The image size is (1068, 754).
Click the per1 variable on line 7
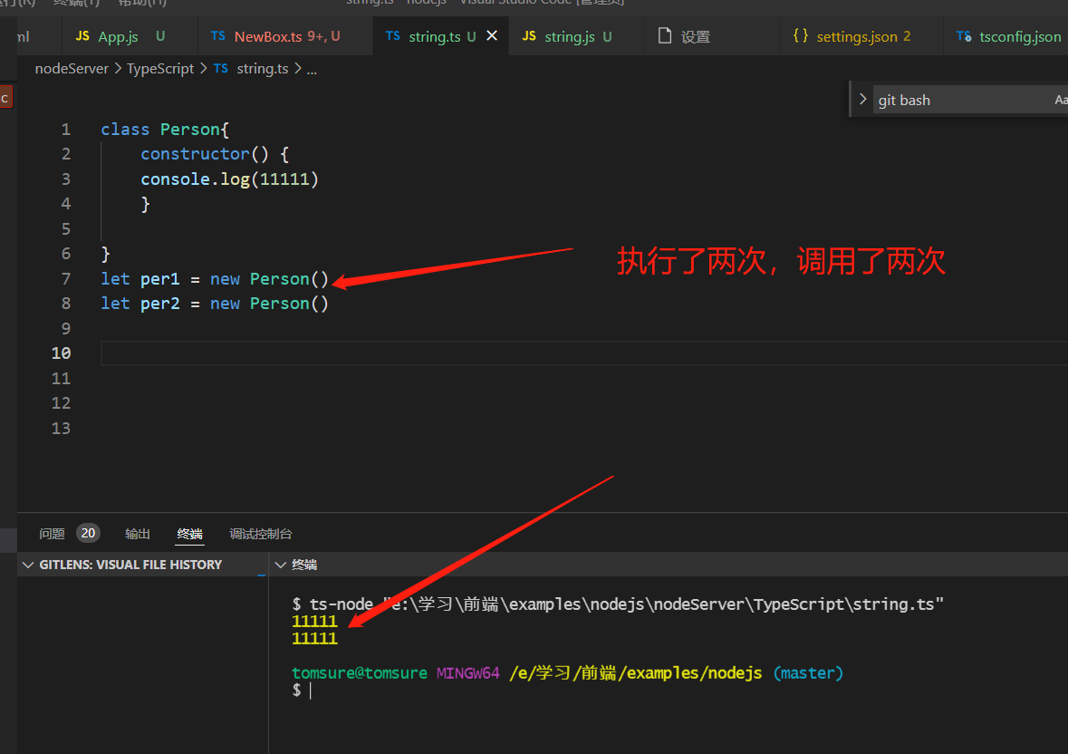(x=160, y=279)
